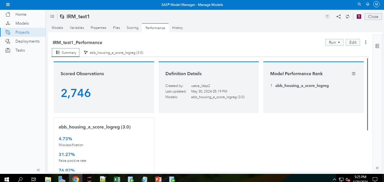Close the IRM_test1 project
The height and width of the screenshot is (182, 384).
pos(373,16)
